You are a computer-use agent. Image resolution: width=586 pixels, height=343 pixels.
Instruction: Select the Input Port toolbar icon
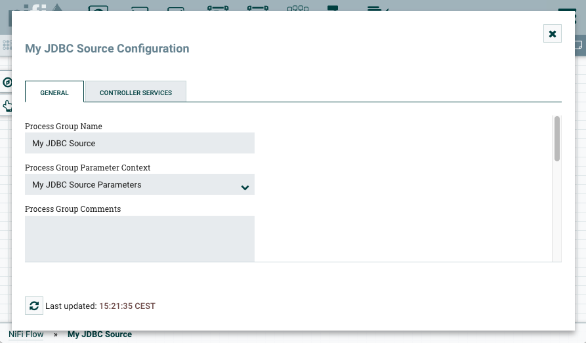click(x=139, y=8)
